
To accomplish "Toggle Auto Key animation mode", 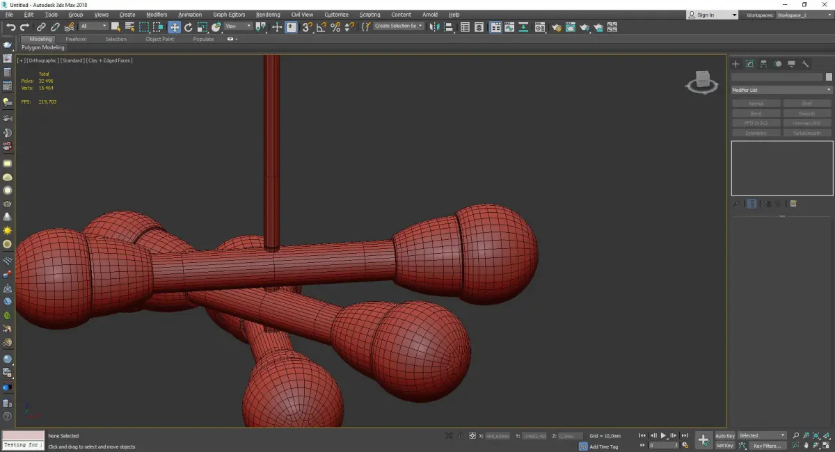I will click(x=724, y=436).
